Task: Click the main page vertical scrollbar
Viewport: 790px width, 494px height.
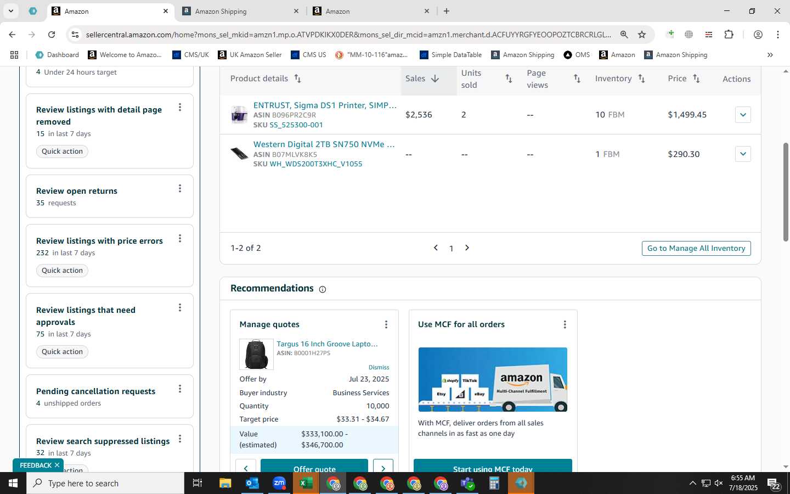Action: pos(786,192)
